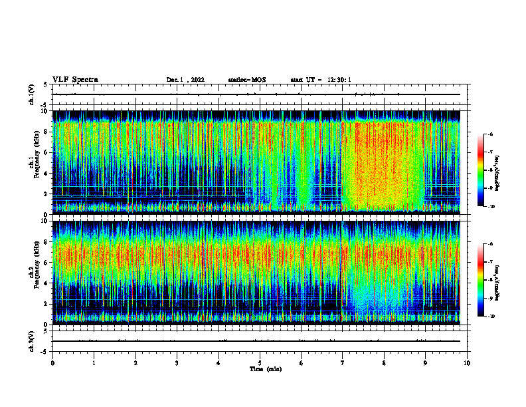526x407 pixels.
Task: Click the "-5" tick on ch.3(V) axis
Action: 44,352
